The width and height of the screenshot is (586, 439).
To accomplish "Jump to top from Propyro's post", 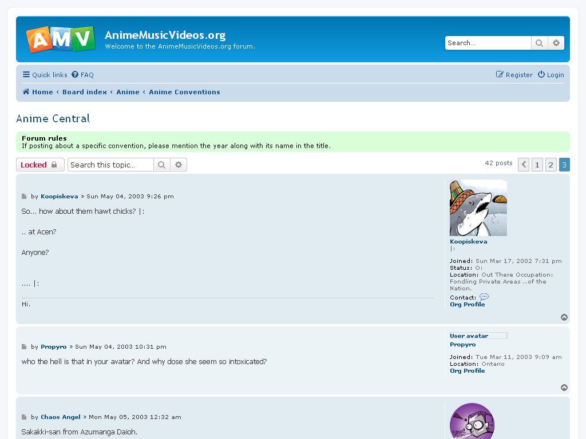I will (x=564, y=388).
